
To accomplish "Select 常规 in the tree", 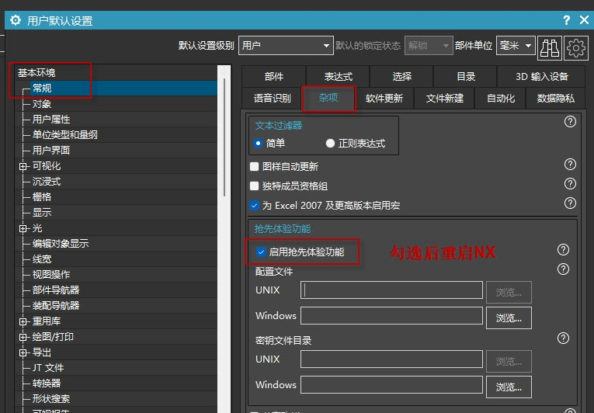I will tap(42, 88).
